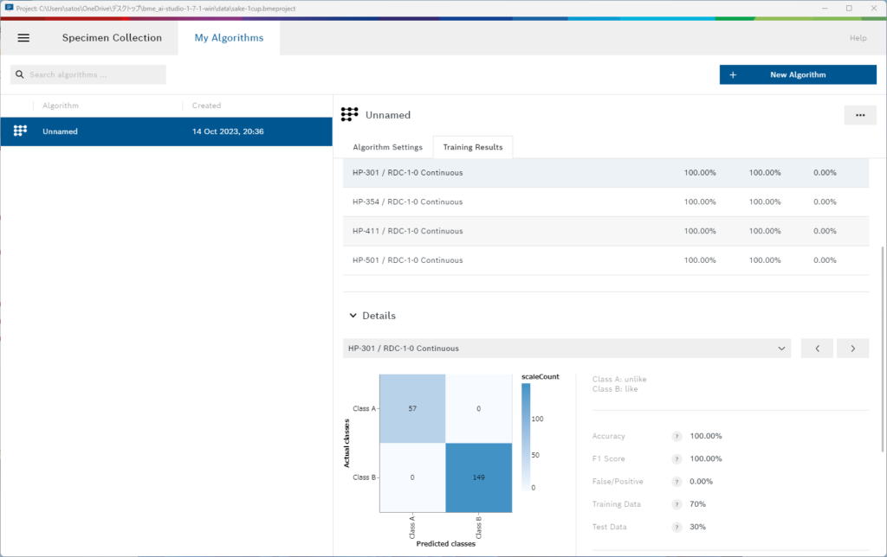Click the Help link
Screen dimensions: 887x557
point(858,38)
